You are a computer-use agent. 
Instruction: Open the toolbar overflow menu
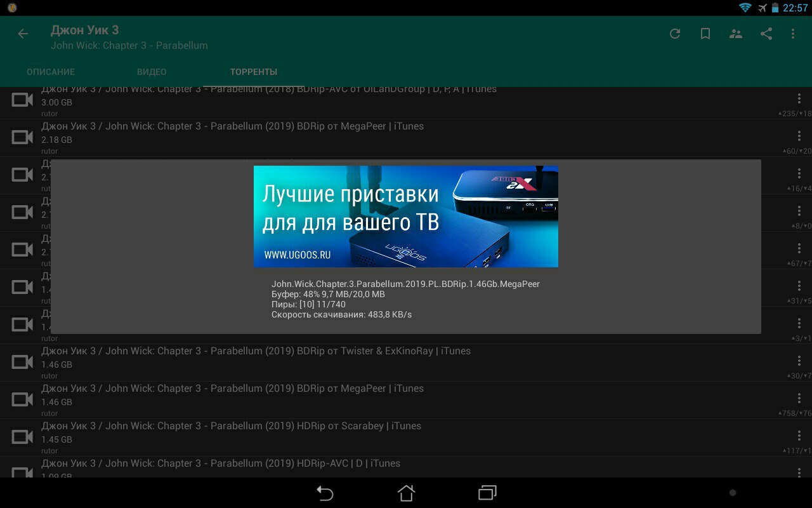[793, 34]
